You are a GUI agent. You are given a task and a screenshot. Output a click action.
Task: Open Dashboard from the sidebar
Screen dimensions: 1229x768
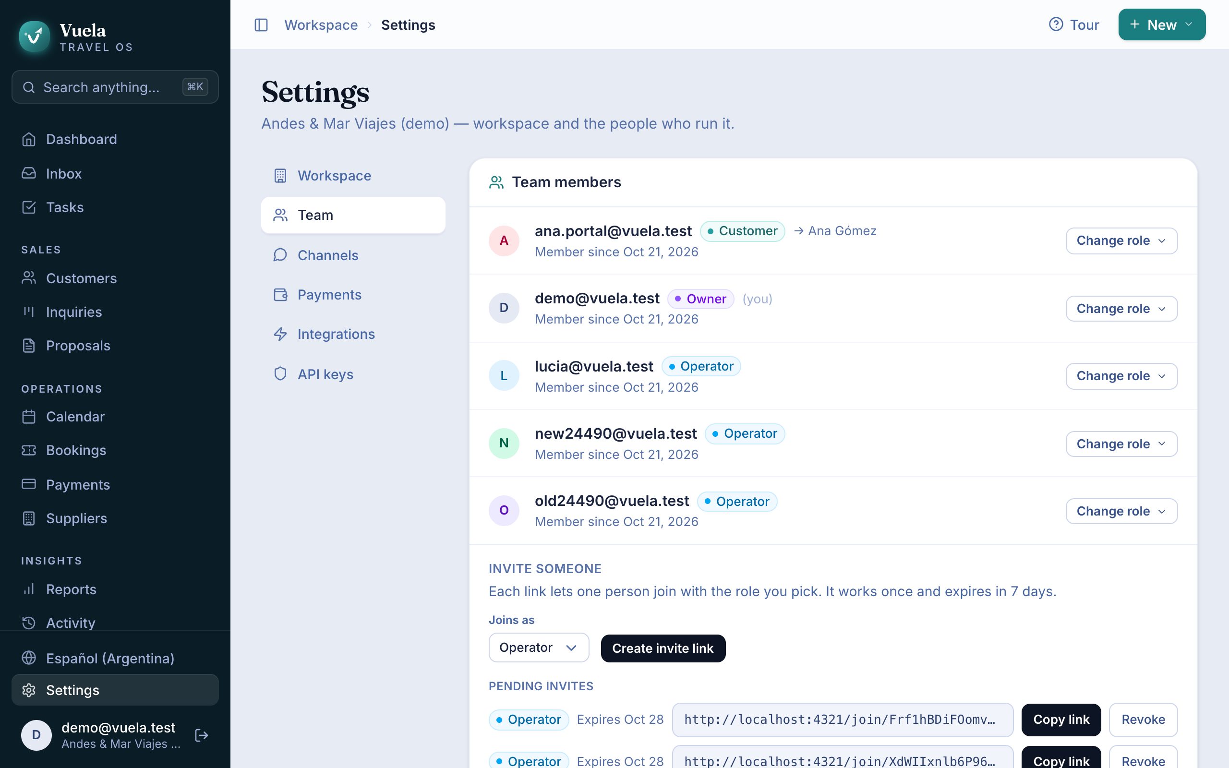(115, 139)
